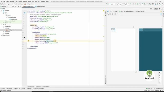Select MainActivity in the project tree

coord(13,19)
